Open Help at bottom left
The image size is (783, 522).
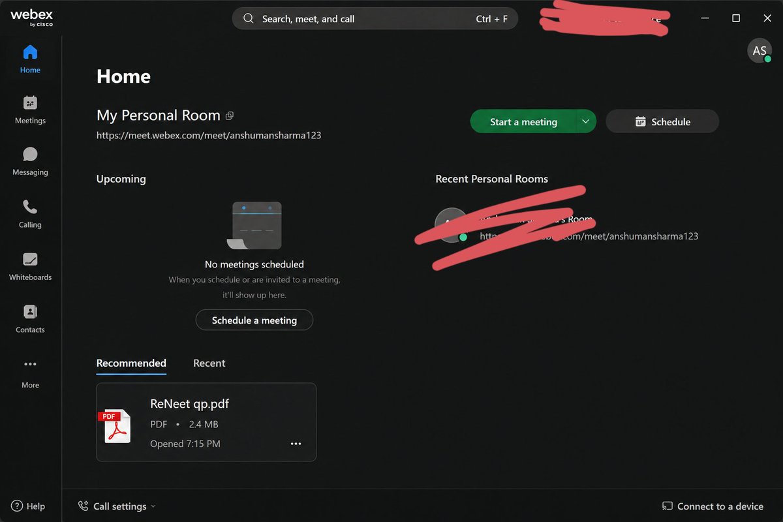tap(28, 506)
